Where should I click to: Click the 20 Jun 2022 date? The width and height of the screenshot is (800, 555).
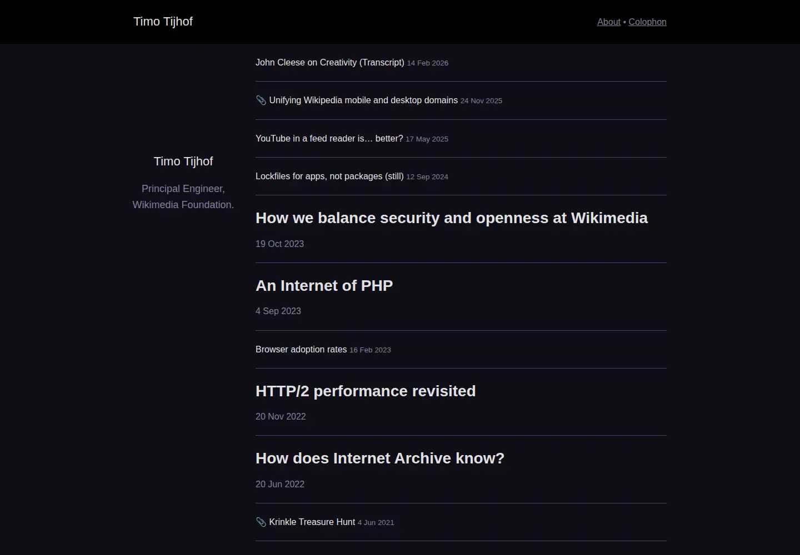click(x=280, y=484)
